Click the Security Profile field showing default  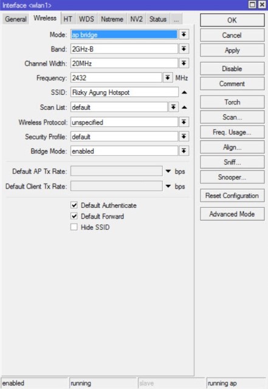[124, 136]
